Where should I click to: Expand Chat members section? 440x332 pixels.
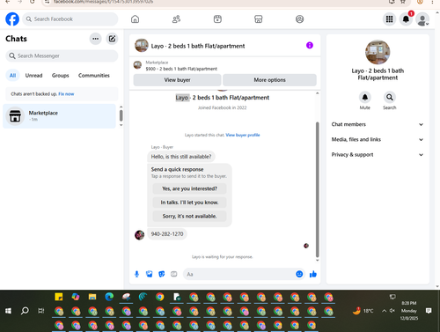coord(378,124)
